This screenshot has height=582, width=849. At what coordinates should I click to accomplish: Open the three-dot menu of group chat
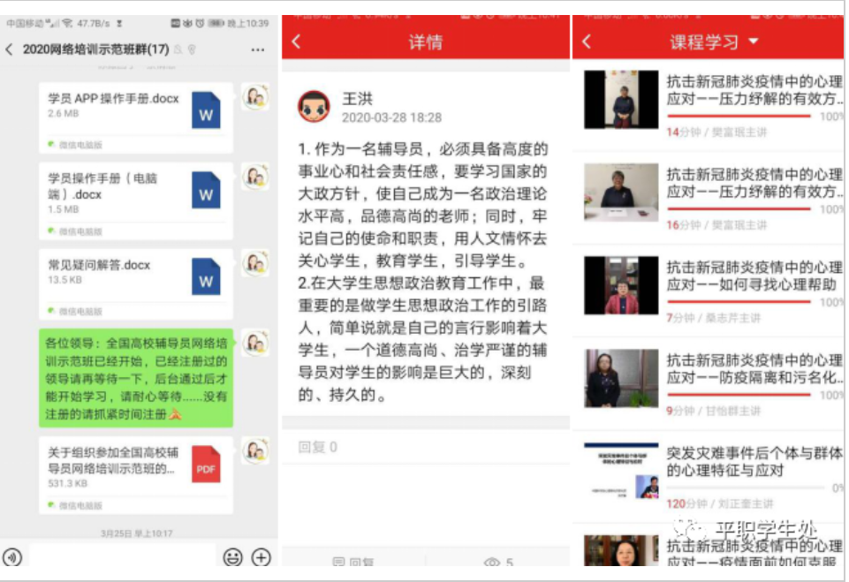coord(257,49)
